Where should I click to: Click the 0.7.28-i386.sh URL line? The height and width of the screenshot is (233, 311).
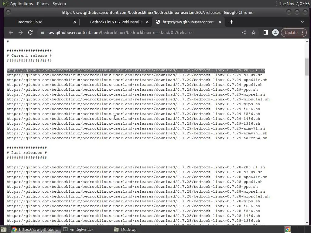tap(133, 221)
